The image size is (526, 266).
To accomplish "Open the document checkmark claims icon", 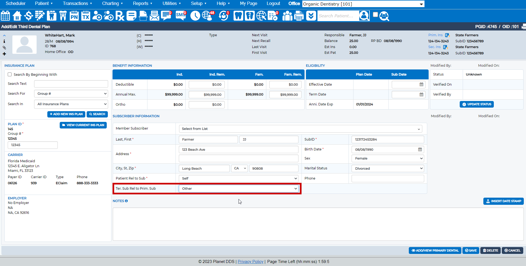I will click(x=273, y=16).
